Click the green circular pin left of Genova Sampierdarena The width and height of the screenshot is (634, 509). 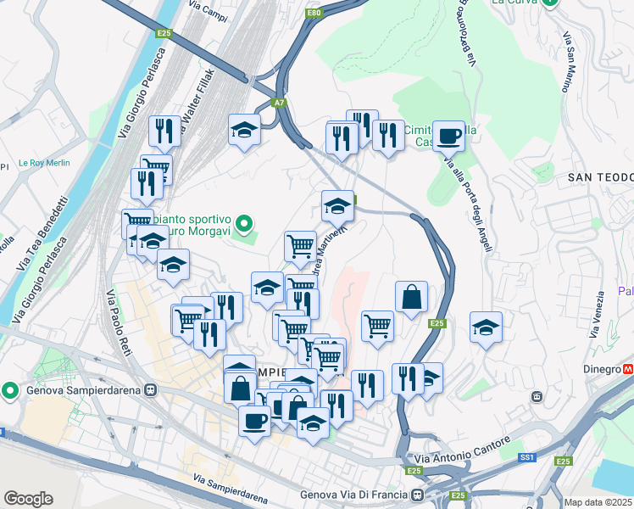coord(10,391)
